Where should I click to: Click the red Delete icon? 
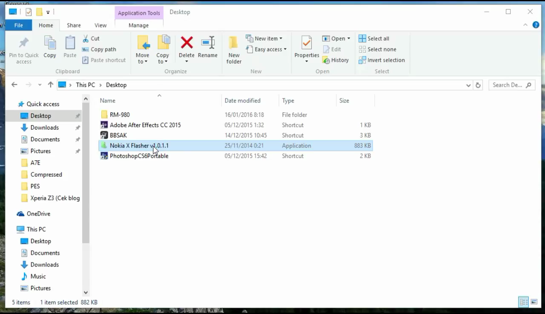coord(186,43)
